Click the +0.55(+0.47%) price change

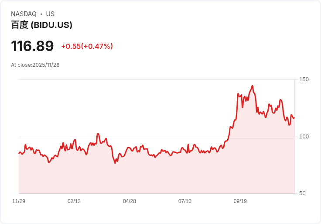(87, 46)
